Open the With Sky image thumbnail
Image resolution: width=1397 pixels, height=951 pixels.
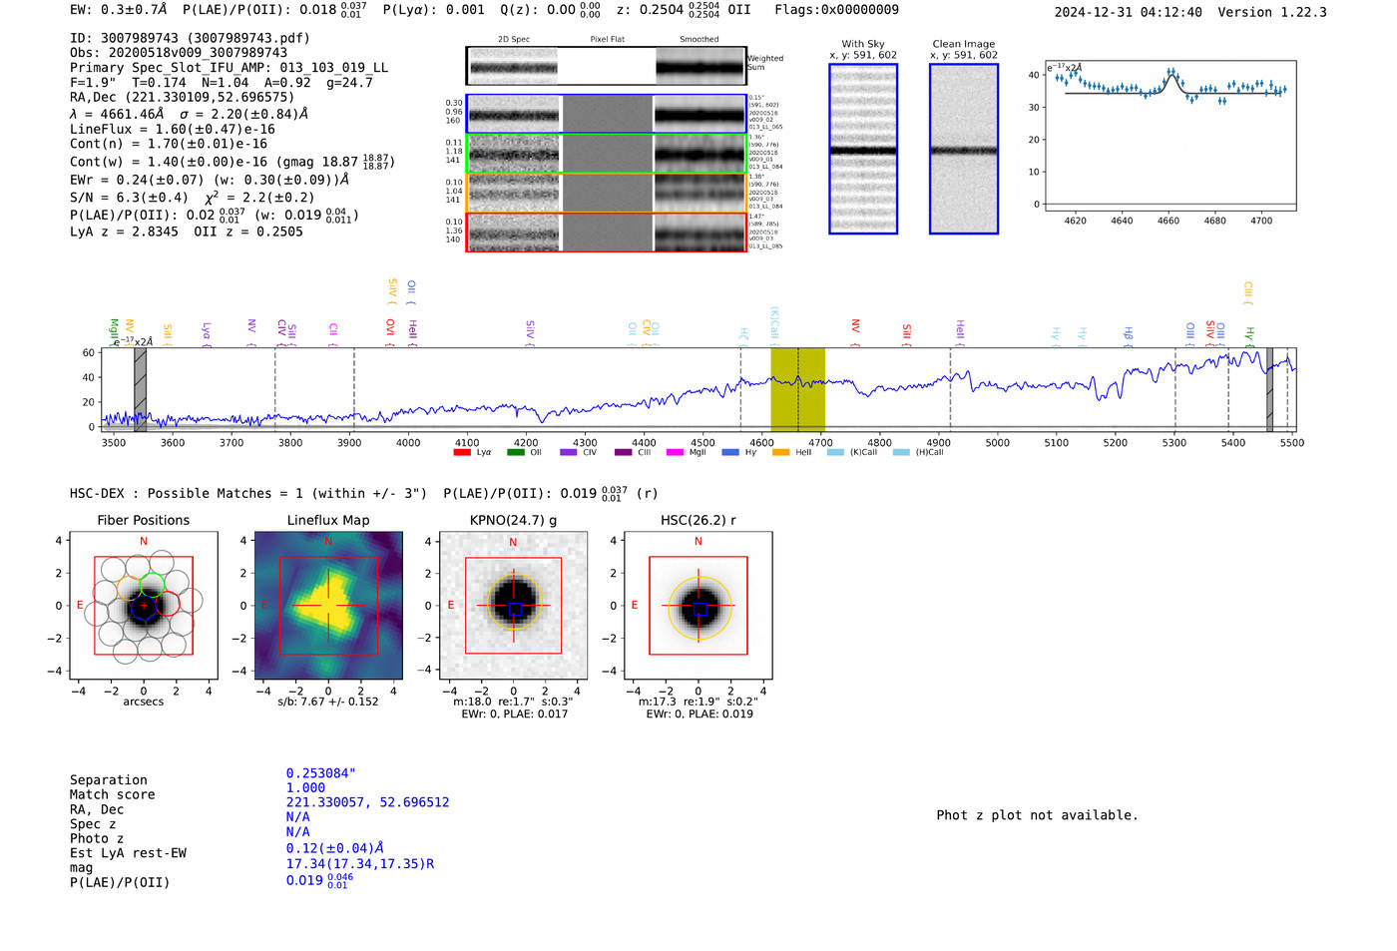[x=863, y=149]
